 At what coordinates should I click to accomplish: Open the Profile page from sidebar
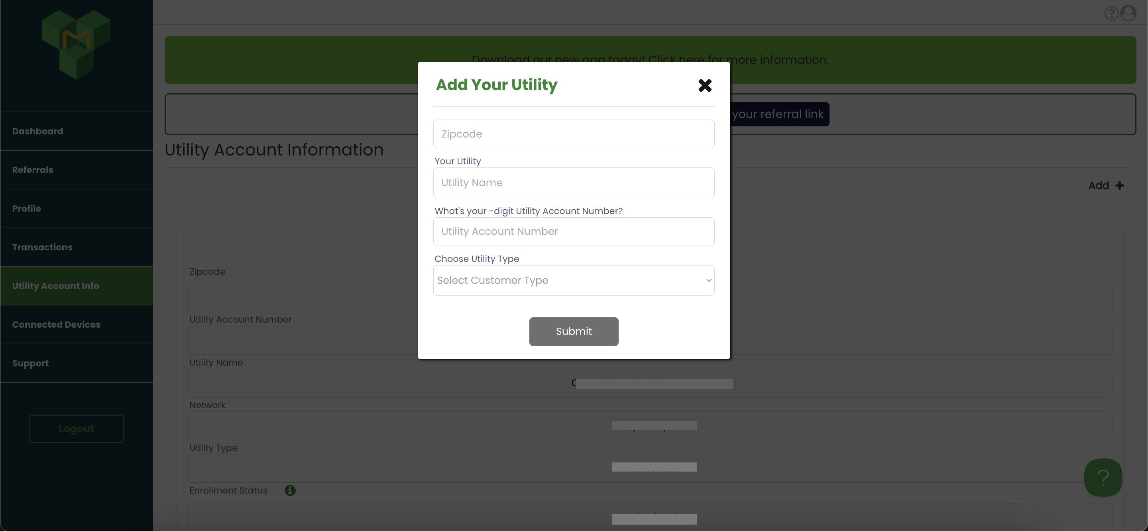[x=76, y=208]
